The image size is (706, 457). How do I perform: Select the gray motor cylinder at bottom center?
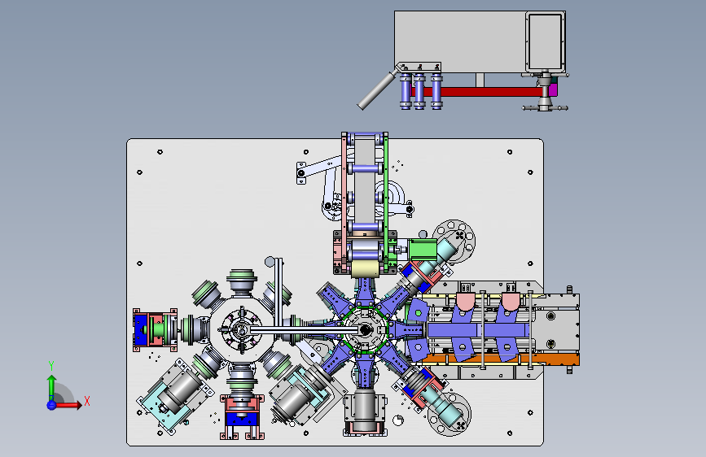(365, 410)
